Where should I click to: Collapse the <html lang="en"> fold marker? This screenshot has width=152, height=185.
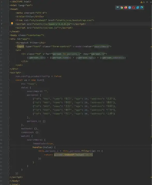click(x=9, y=5)
